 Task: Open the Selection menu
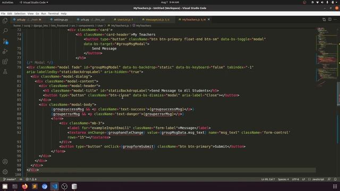click(20, 13)
